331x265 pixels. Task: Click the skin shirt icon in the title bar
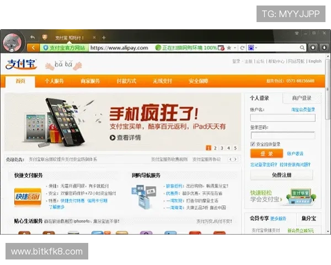(x=297, y=33)
